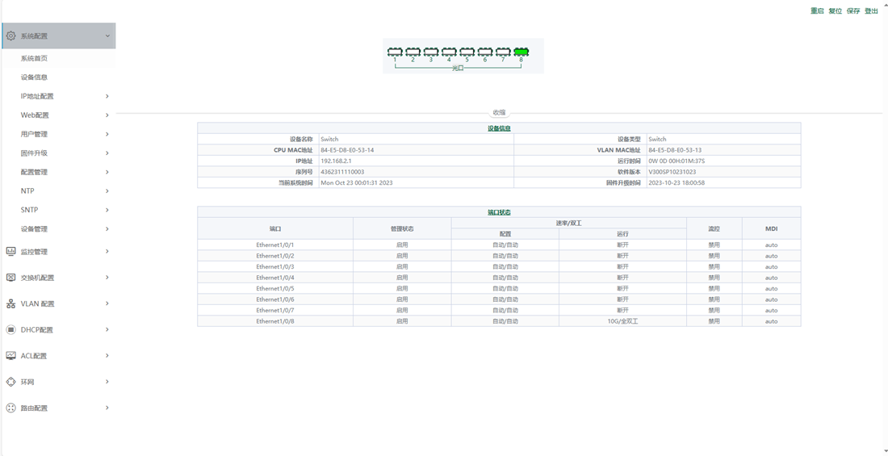The image size is (888, 456).
Task: Click port 1 icon in panel diagram
Action: point(395,52)
